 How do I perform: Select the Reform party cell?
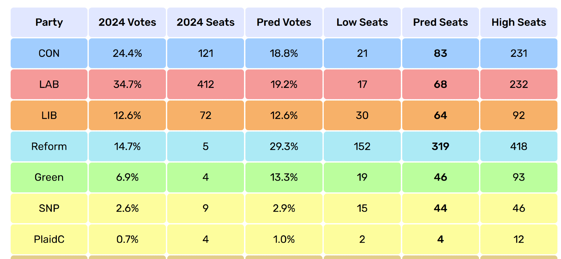tap(49, 146)
